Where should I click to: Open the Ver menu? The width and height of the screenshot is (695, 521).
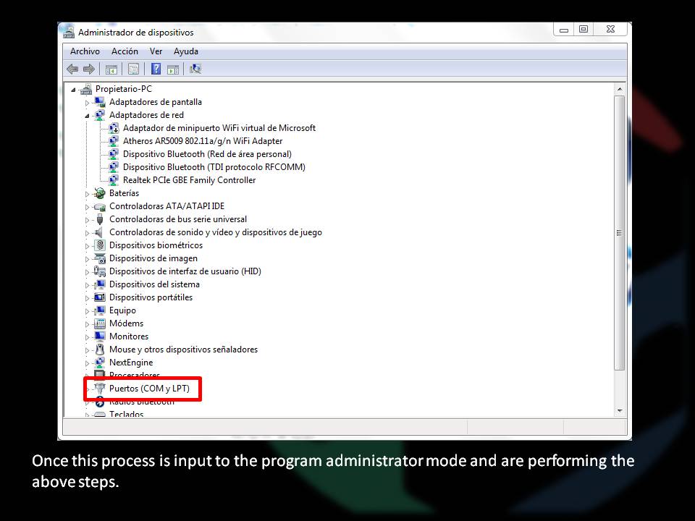156,51
